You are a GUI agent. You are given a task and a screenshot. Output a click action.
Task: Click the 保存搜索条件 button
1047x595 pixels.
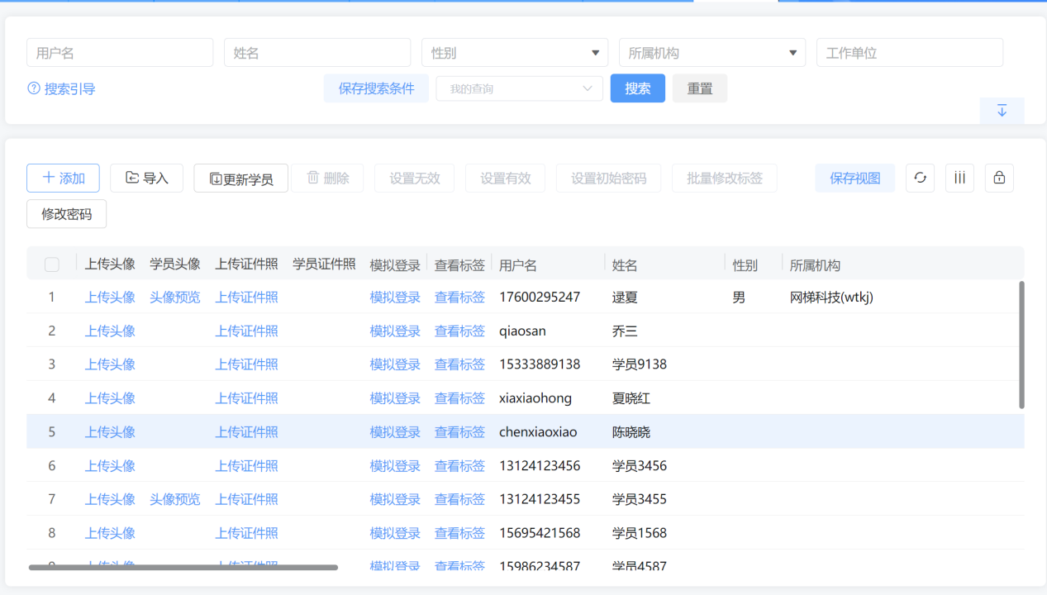pyautogui.click(x=376, y=88)
